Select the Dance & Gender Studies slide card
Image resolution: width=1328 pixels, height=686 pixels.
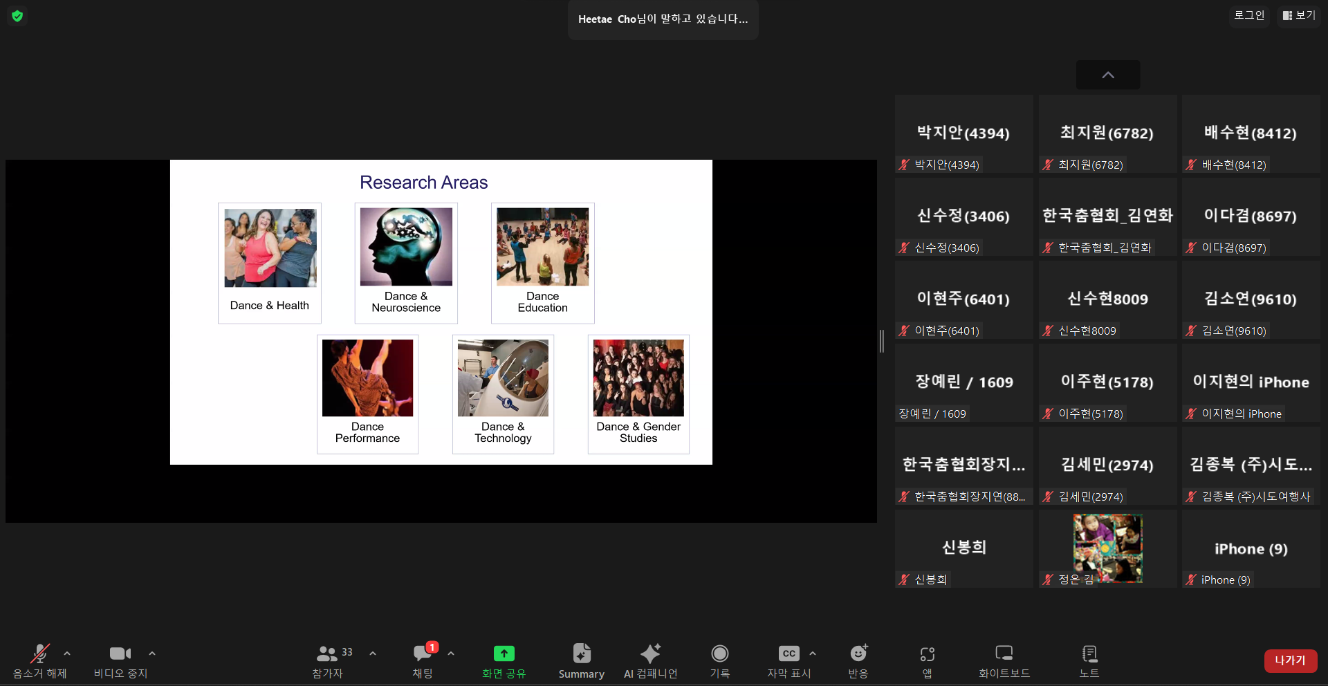(x=638, y=394)
